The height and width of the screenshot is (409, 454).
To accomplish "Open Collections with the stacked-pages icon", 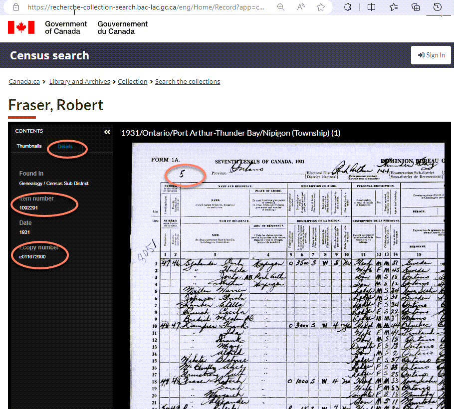I will (x=416, y=7).
